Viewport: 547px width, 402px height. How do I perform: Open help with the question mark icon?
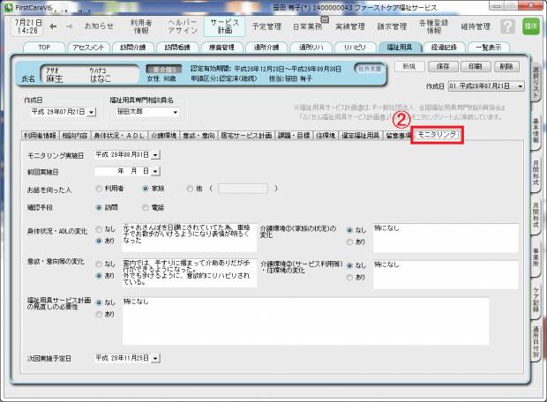point(507,26)
